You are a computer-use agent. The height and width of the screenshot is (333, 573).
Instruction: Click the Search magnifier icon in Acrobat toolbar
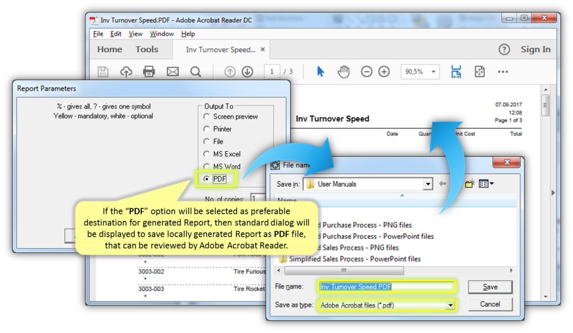coord(196,71)
